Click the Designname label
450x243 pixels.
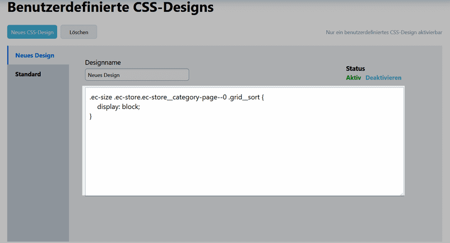pos(103,62)
